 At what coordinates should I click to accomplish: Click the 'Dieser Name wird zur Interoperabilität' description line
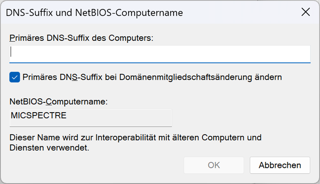pyautogui.click(x=135, y=138)
